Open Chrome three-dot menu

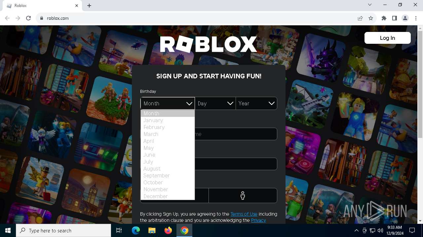(416, 18)
